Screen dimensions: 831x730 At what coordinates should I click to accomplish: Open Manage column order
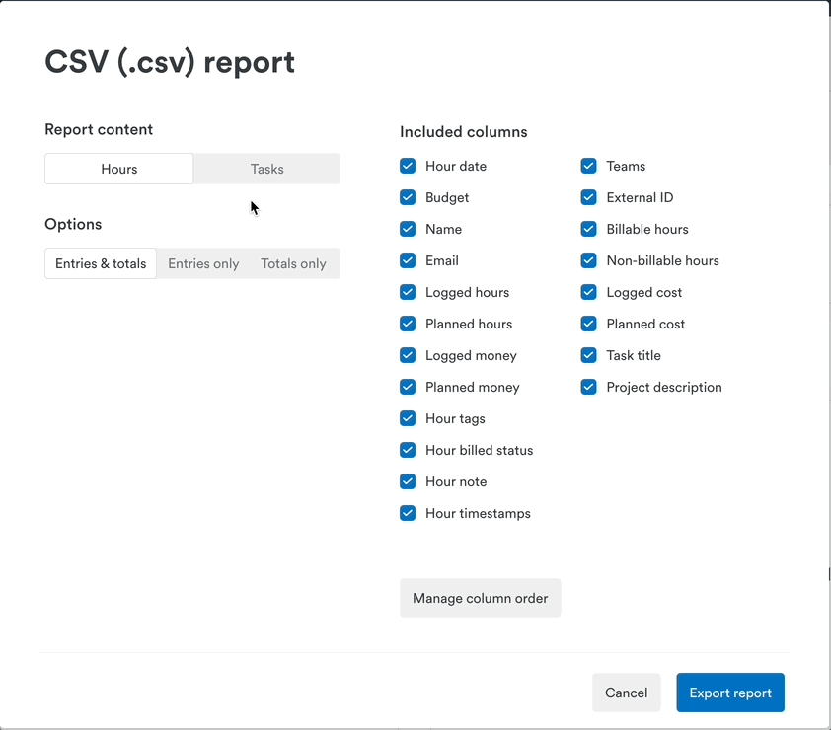click(481, 598)
